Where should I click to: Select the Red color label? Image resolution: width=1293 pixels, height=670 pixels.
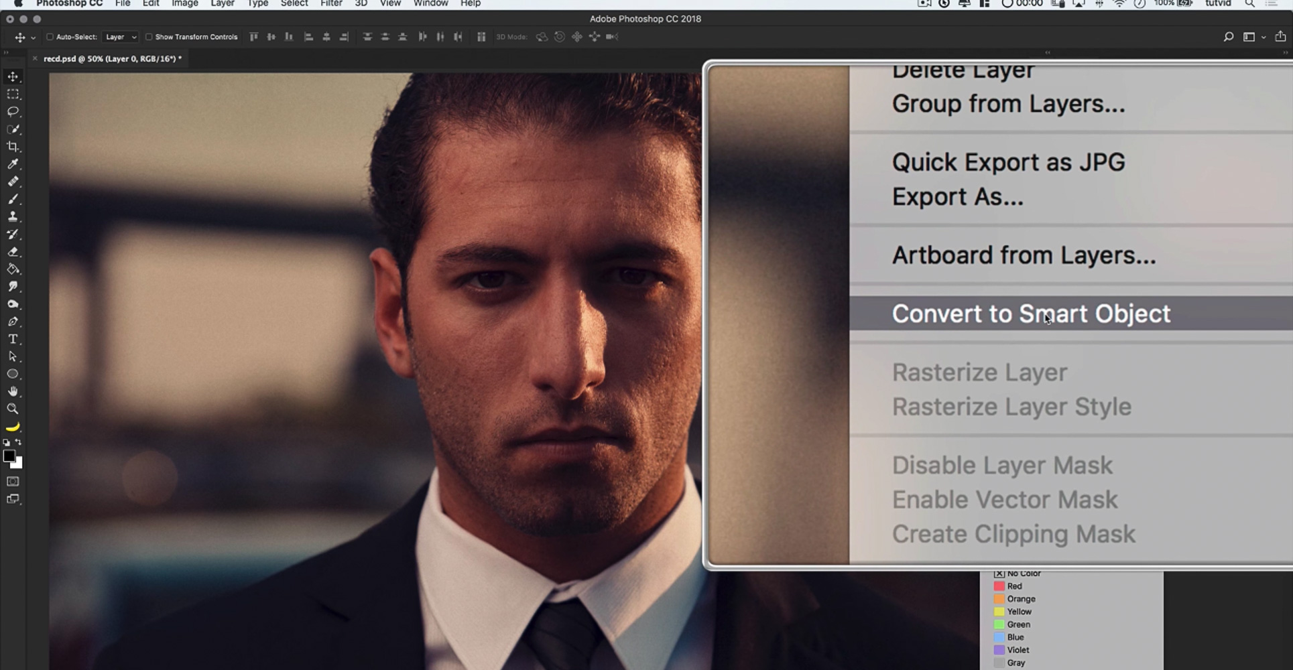point(1014,586)
